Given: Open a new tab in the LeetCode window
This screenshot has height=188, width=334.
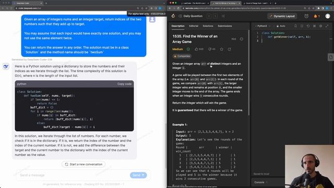Looking at the screenshot, I should 276,3.
